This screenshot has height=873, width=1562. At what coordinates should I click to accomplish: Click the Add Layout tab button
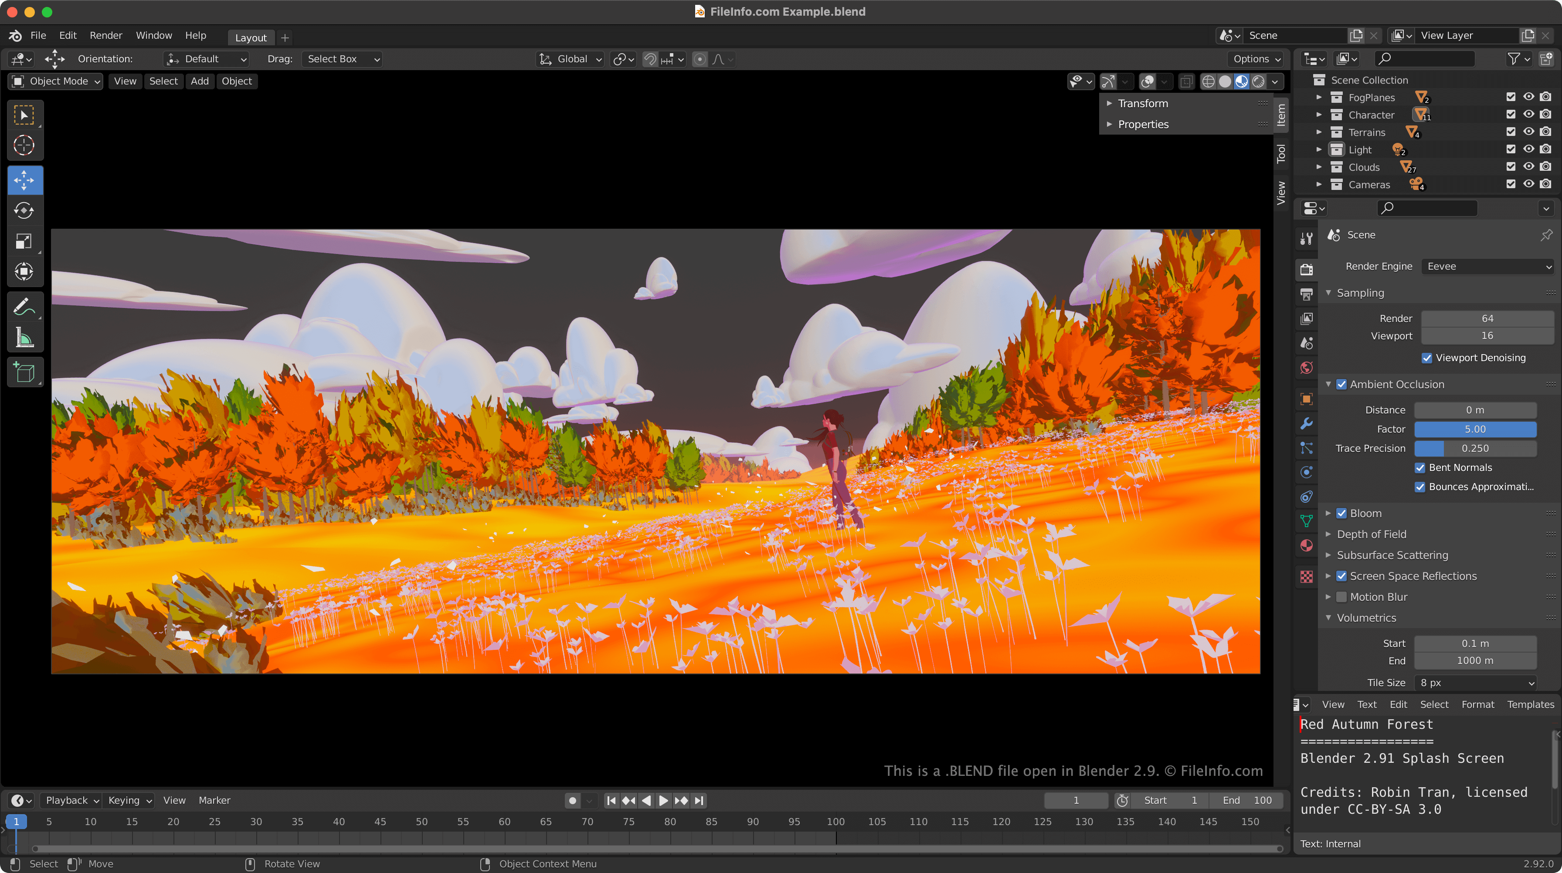[x=285, y=37]
